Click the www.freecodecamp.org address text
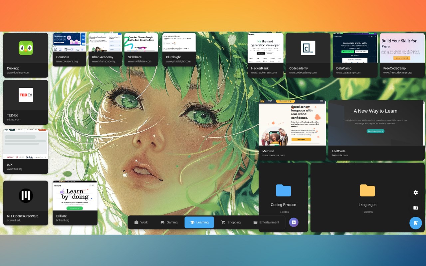The width and height of the screenshot is (426, 266). (x=397, y=72)
